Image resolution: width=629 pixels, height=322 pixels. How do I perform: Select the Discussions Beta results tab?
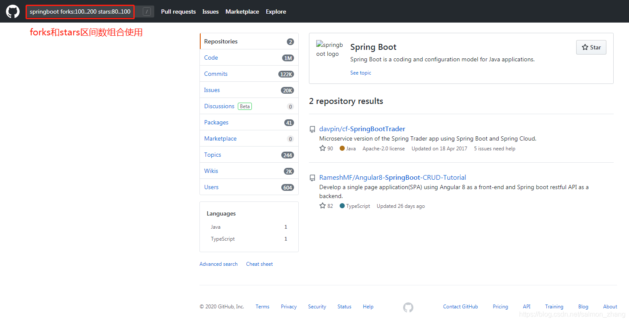[x=249, y=106]
